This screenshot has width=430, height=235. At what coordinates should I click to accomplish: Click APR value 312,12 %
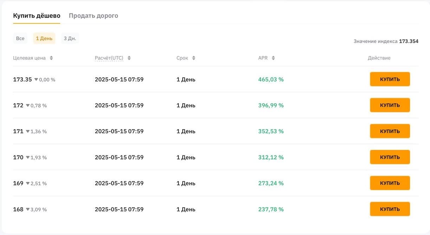pyautogui.click(x=271, y=157)
